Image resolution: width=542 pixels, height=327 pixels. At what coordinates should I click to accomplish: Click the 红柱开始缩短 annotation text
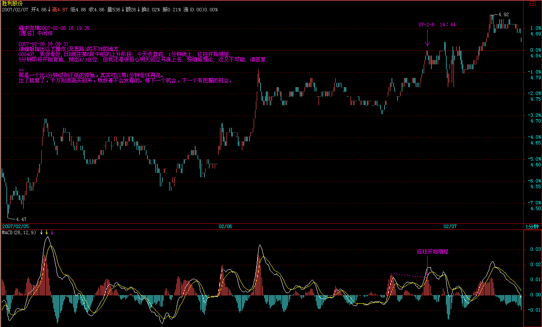(x=432, y=252)
